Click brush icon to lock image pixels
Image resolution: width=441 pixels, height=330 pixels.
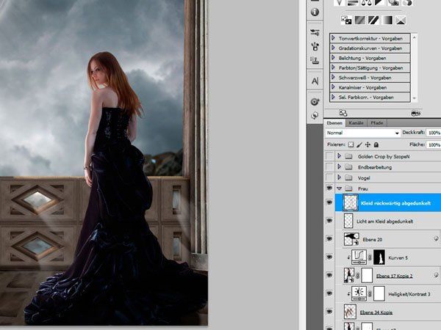[x=359, y=144]
